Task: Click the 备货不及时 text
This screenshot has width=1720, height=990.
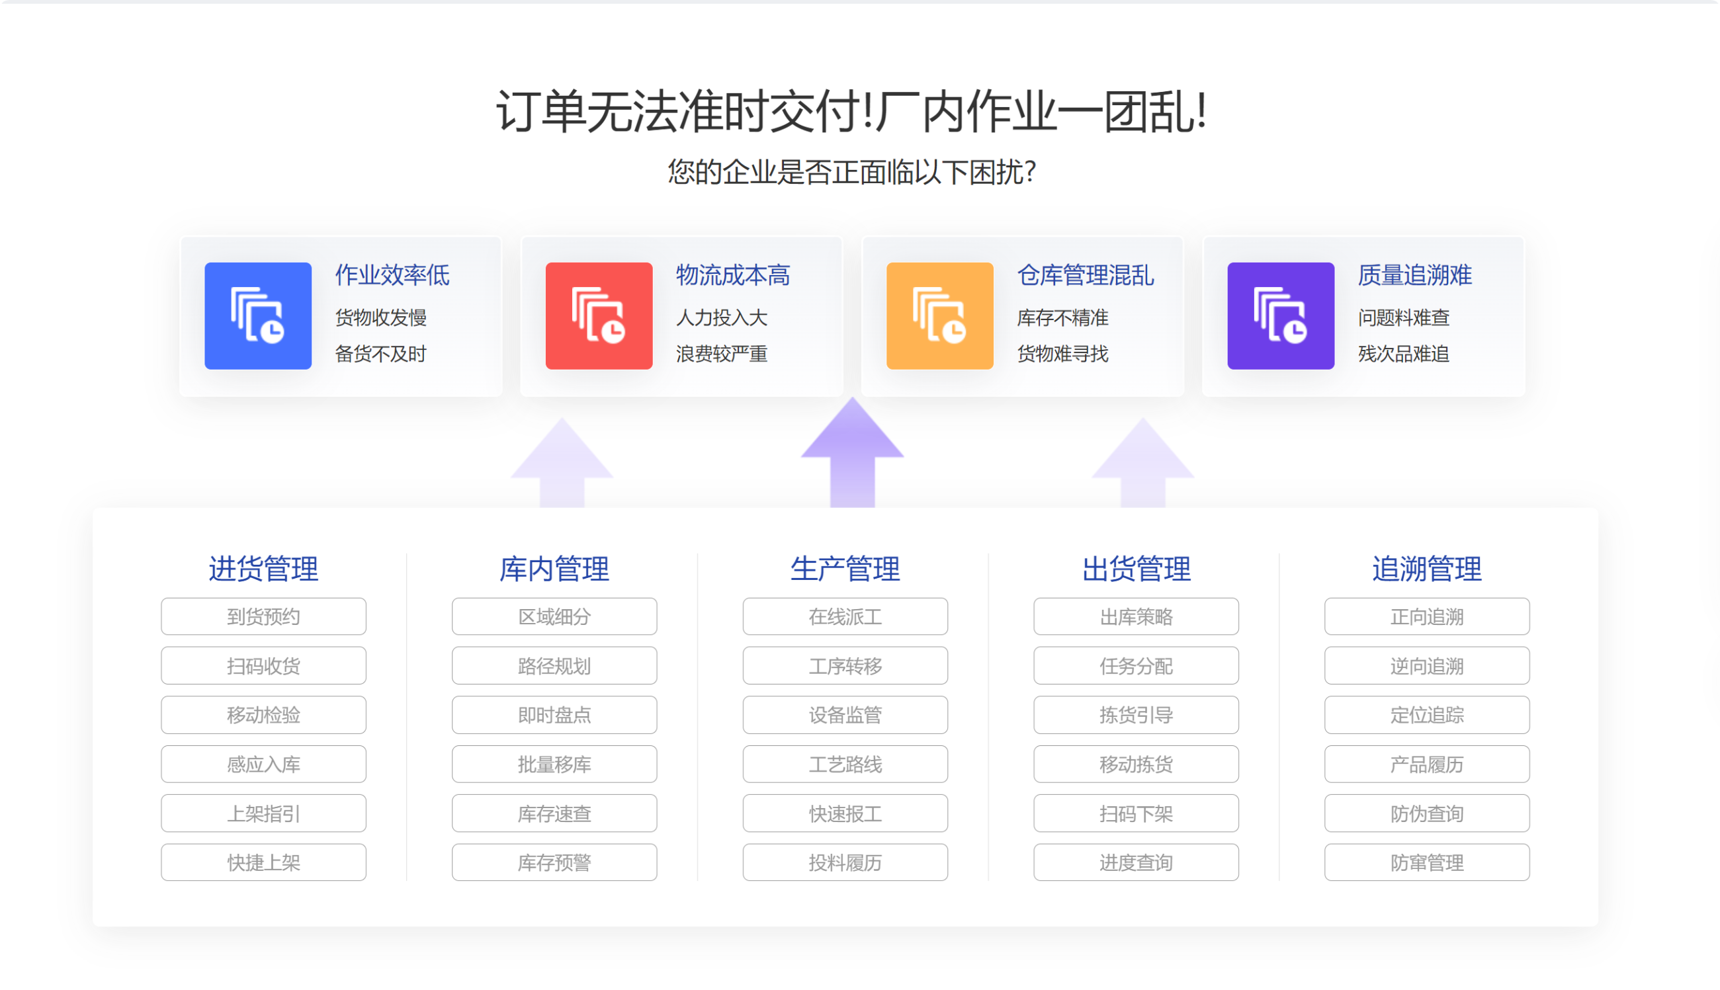Action: pos(380,354)
